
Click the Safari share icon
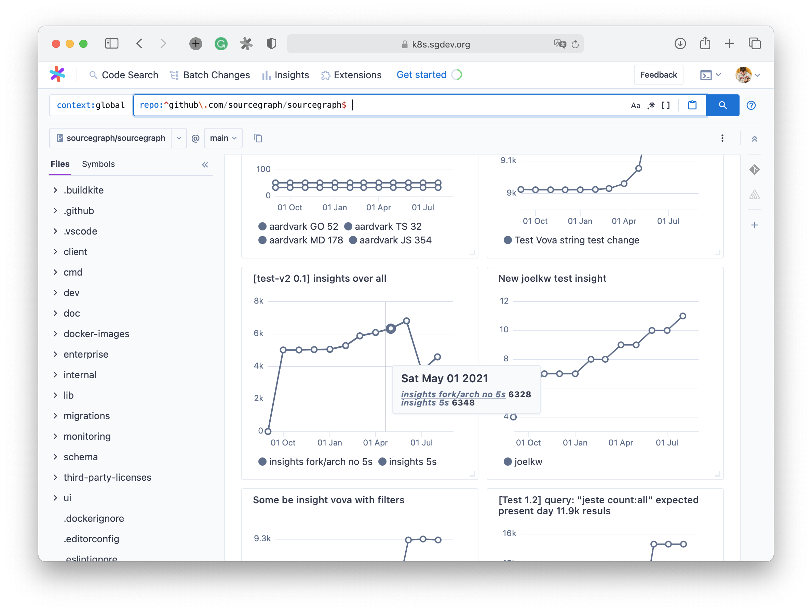705,43
